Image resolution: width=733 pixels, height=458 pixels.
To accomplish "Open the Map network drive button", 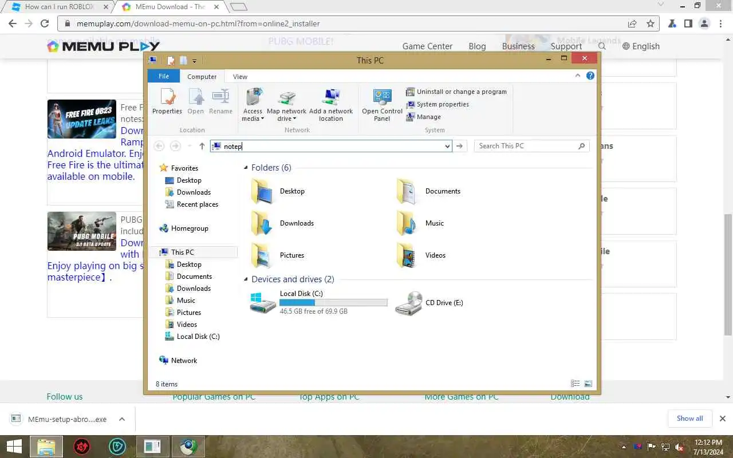I will coord(286,105).
